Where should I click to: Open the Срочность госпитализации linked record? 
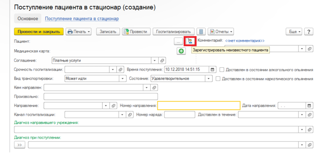[x=120, y=69]
